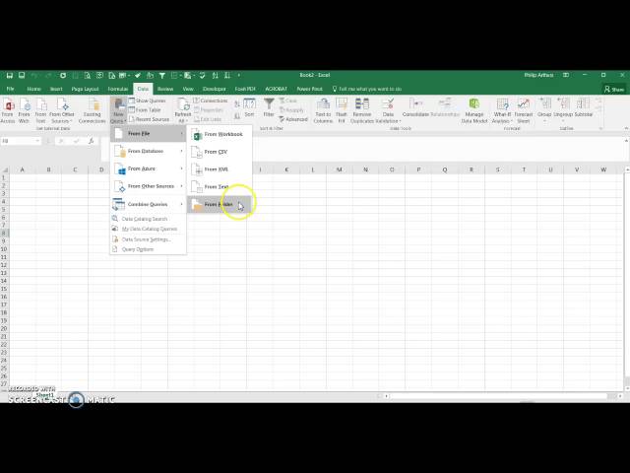The width and height of the screenshot is (630, 473).
Task: Switch to the Insert tab
Action: click(56, 89)
